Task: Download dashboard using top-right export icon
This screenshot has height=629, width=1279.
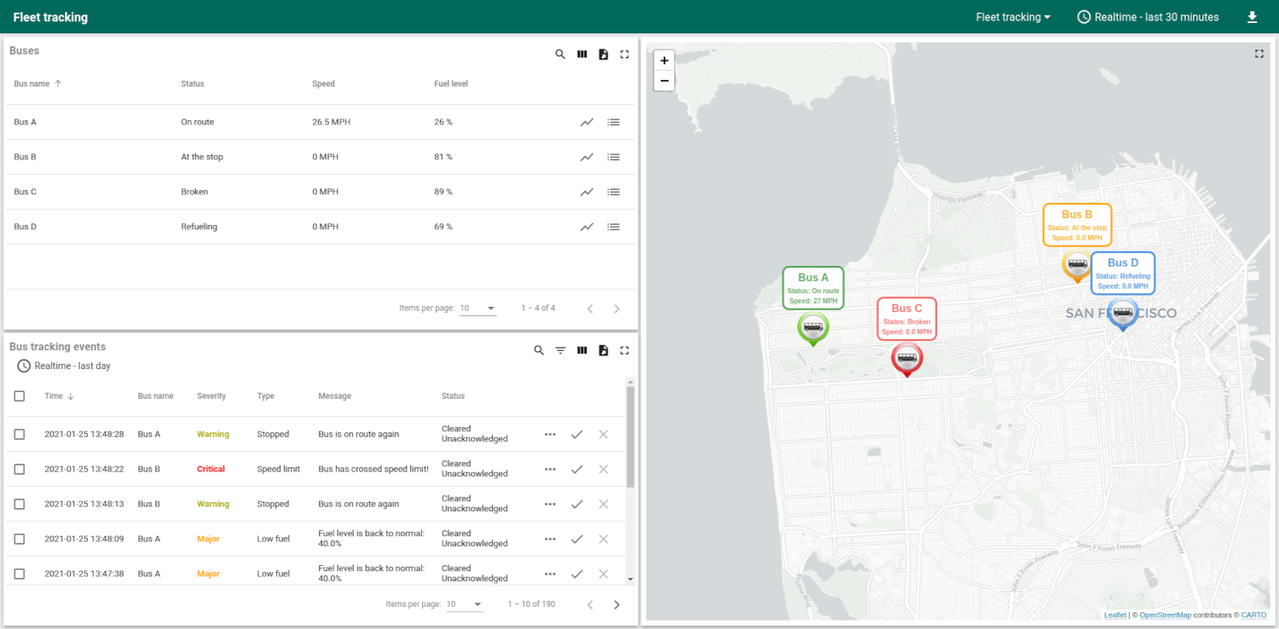Action: (1252, 17)
